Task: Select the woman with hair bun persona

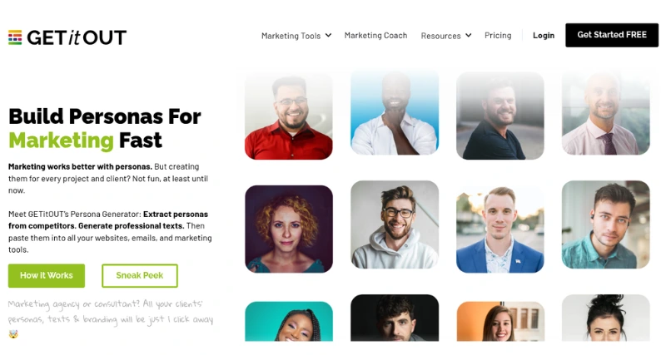Action: coord(606,318)
